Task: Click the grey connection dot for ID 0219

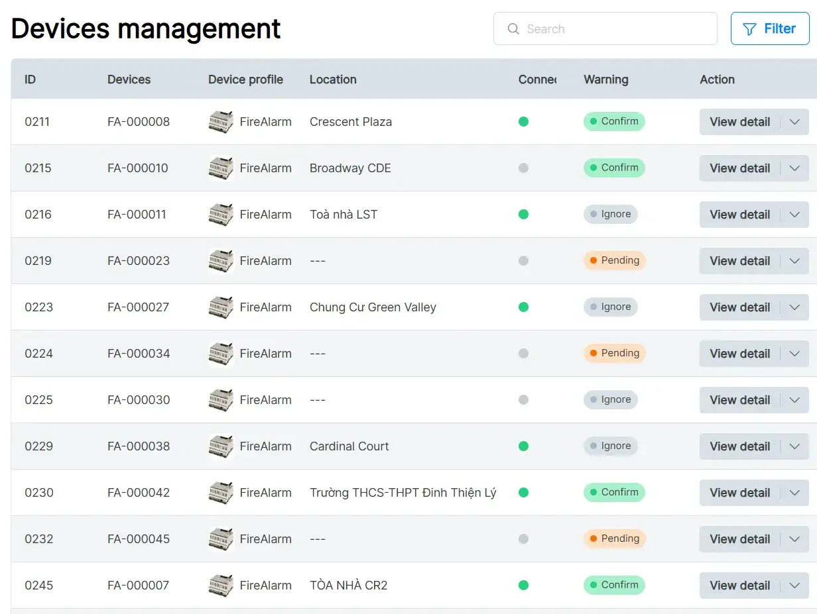Action: pyautogui.click(x=523, y=261)
